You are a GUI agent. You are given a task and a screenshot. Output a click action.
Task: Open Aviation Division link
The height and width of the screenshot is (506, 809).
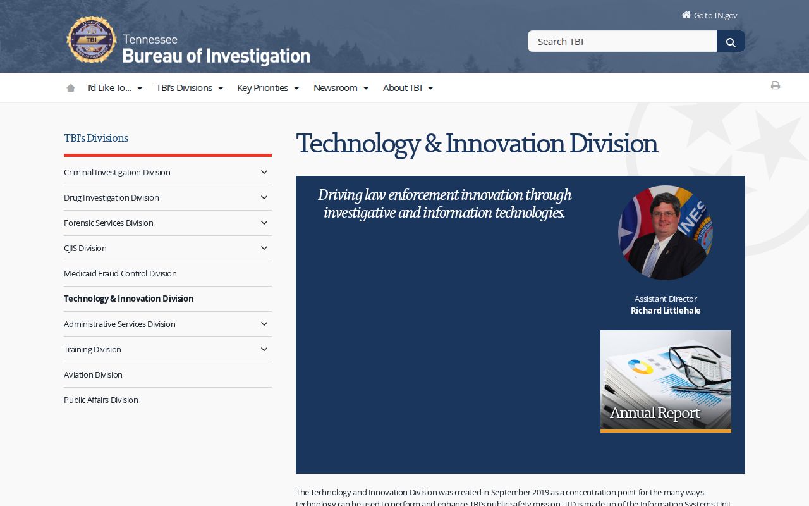pos(93,374)
